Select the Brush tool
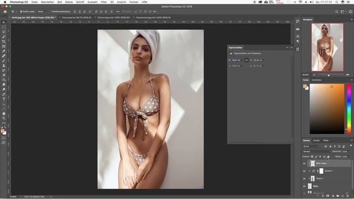This screenshot has height=199, width=354. click(4, 60)
